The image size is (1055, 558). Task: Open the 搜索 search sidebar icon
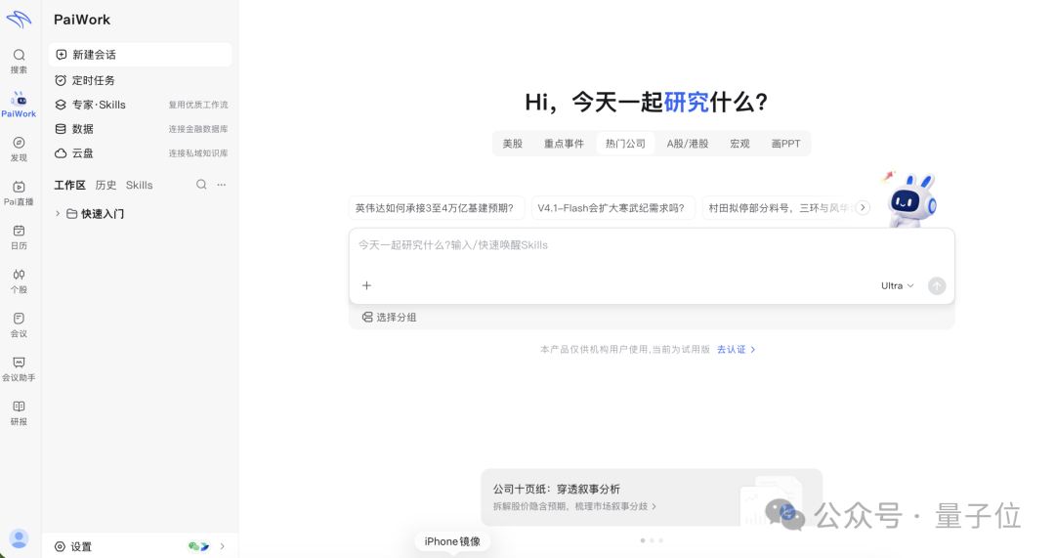(19, 61)
